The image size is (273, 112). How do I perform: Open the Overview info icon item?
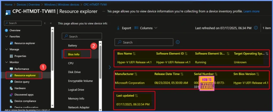pos(6,30)
